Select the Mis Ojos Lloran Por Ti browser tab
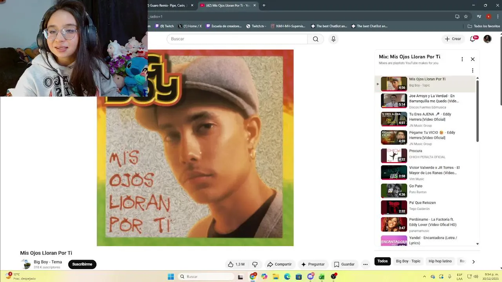The height and width of the screenshot is (282, 502). point(227,5)
